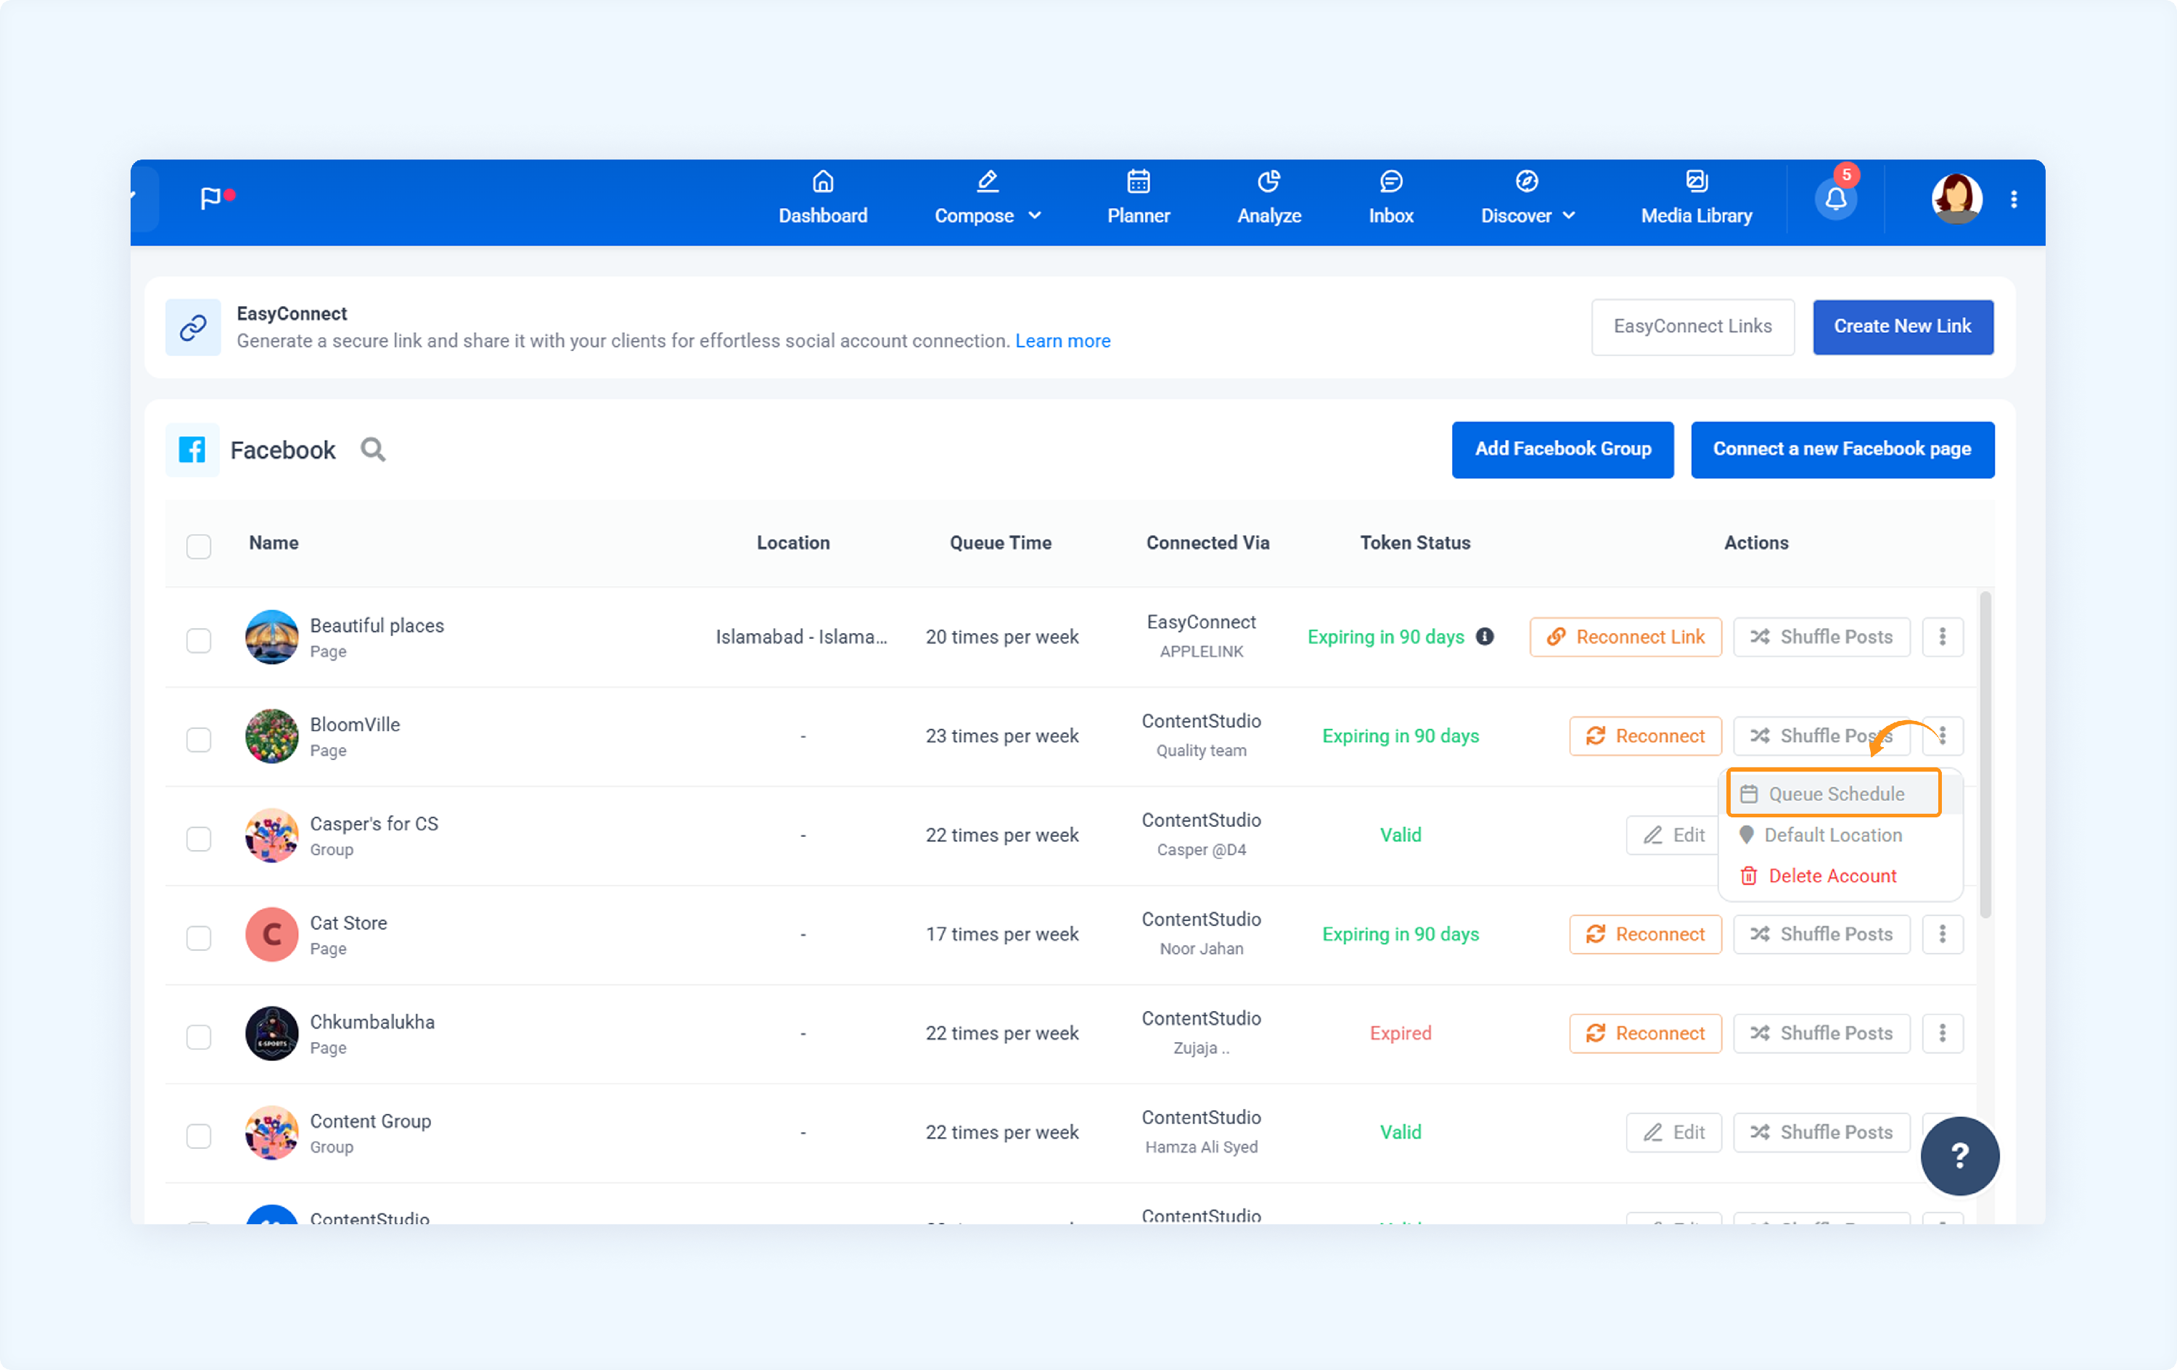Image resolution: width=2177 pixels, height=1370 pixels.
Task: Click the Beautiful places page avatar
Action: [x=271, y=637]
